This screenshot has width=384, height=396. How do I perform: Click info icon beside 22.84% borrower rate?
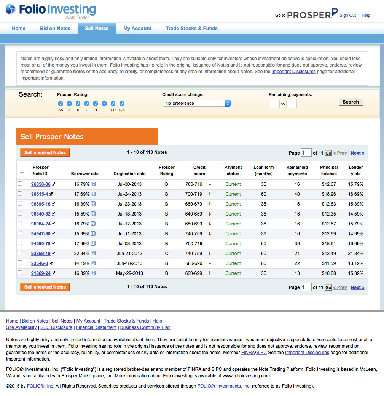pos(93,253)
